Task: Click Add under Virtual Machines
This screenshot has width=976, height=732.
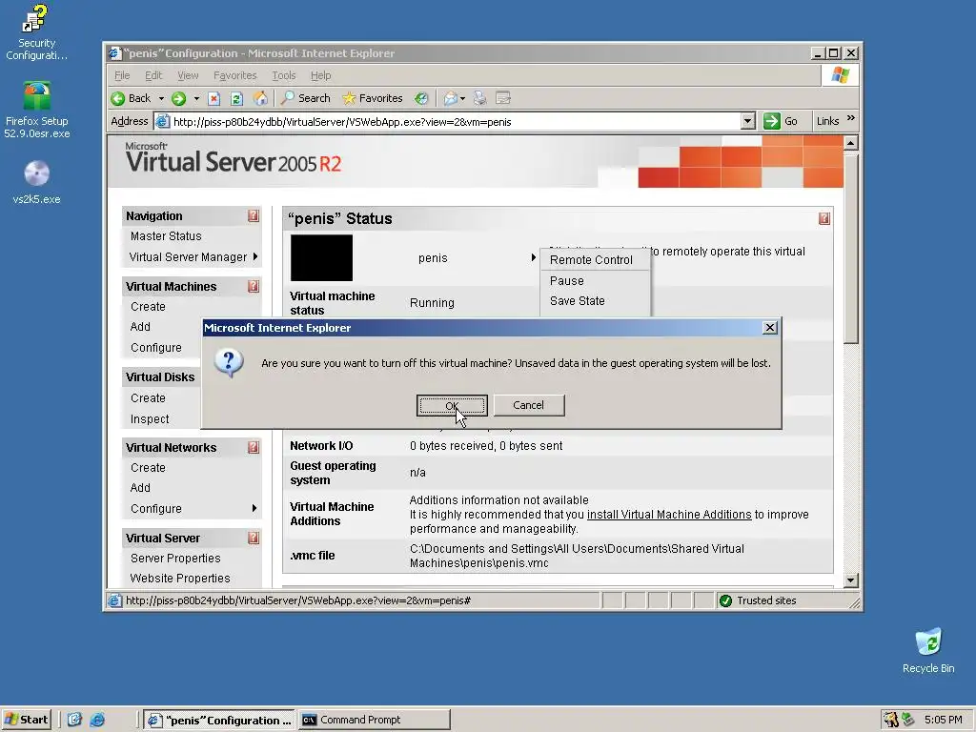Action: pyautogui.click(x=140, y=327)
